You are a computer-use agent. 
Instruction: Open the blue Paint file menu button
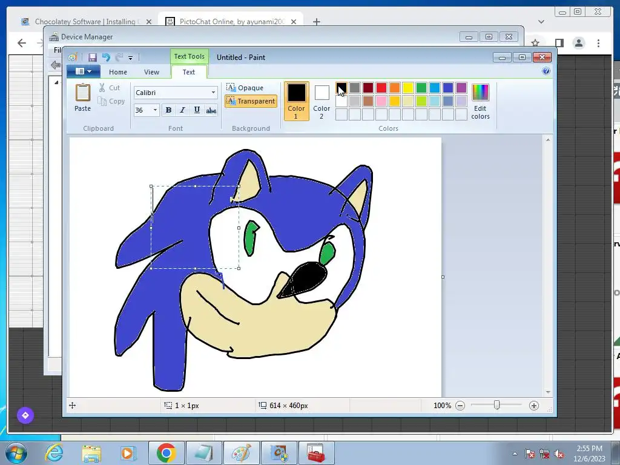84,71
